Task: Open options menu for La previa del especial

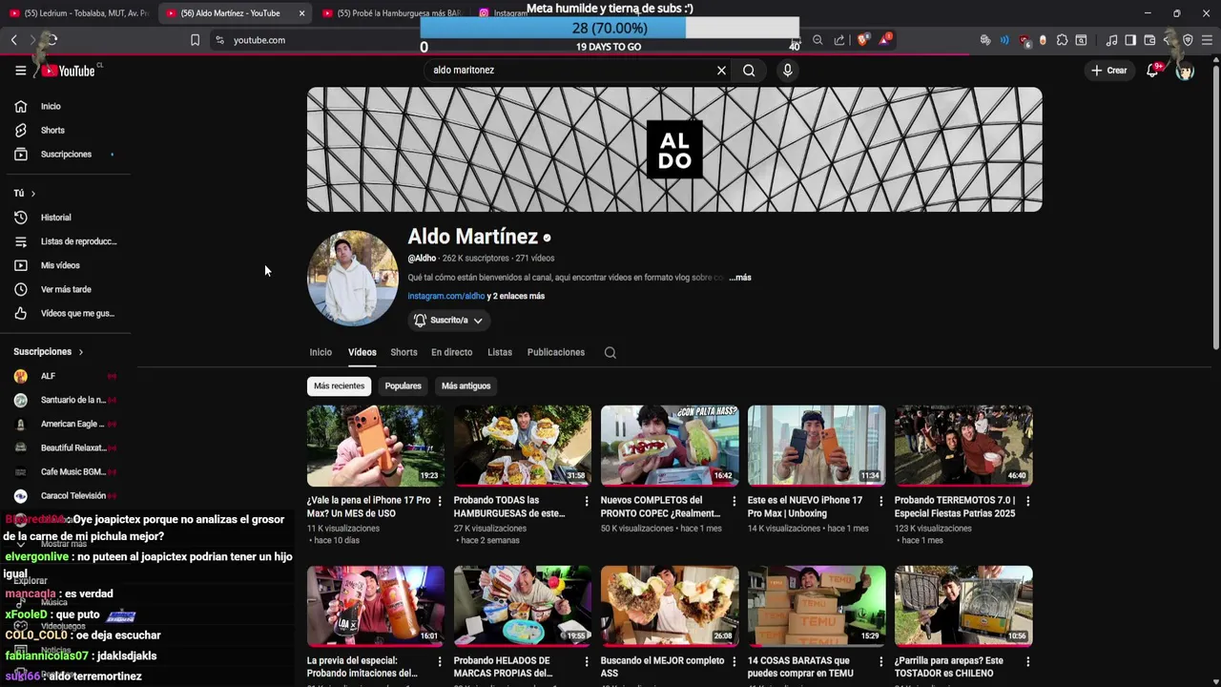Action: (440, 661)
